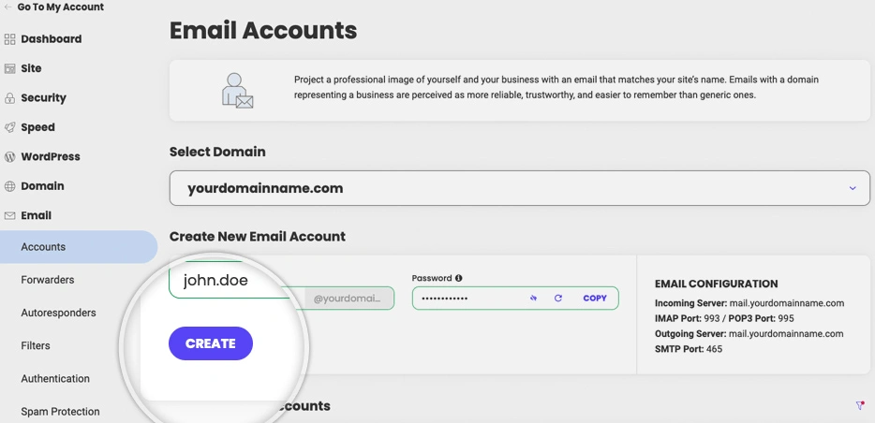Click the john.doe account name field

pyautogui.click(x=230, y=280)
